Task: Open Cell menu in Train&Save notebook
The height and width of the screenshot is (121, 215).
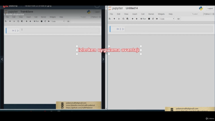Action: pyautogui.click(x=36, y=17)
